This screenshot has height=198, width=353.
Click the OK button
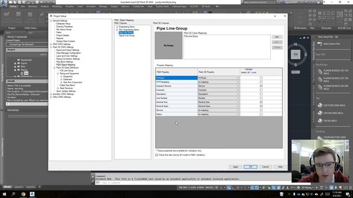click(x=250, y=167)
